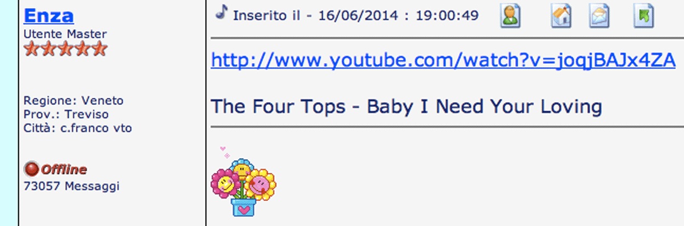Screen dimensions: 684x226
Task: Click the five-star user rank icons
Action: tap(65, 49)
